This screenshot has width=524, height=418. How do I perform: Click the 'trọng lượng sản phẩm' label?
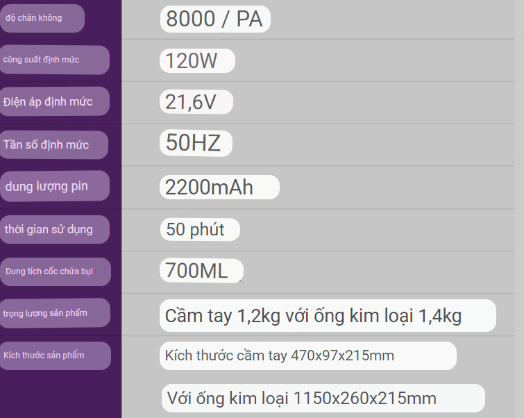(55, 313)
